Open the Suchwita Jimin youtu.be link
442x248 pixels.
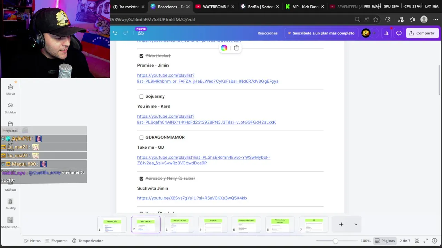click(192, 198)
